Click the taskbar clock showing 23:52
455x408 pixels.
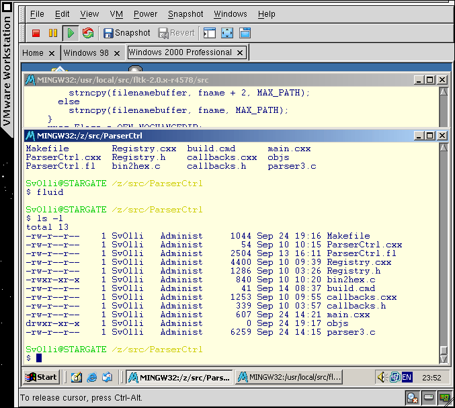coord(431,378)
